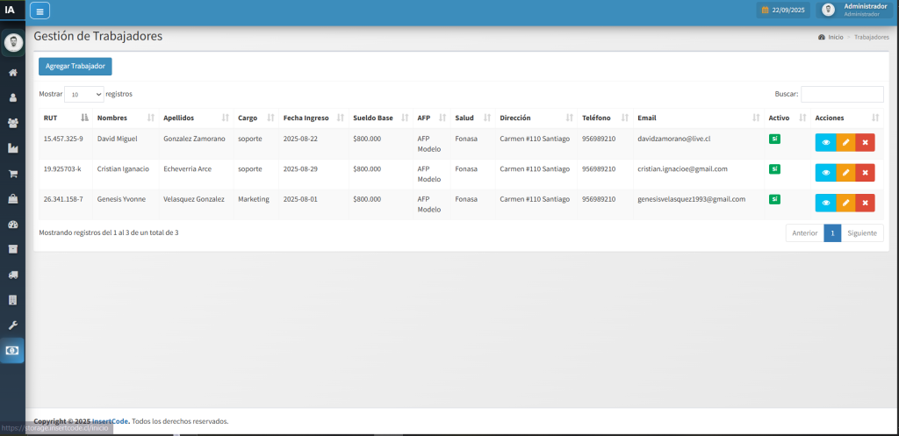This screenshot has height=436, width=899.
Task: Click the green Sí badge for Cristian
Action: tap(774, 168)
